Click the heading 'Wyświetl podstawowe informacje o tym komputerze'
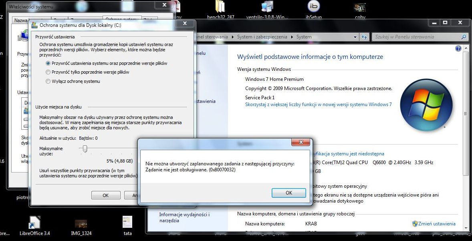The height and width of the screenshot is (241, 472). coord(310,57)
